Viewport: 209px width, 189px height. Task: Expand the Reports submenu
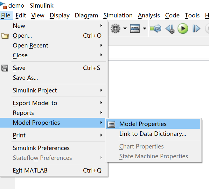coord(54,113)
